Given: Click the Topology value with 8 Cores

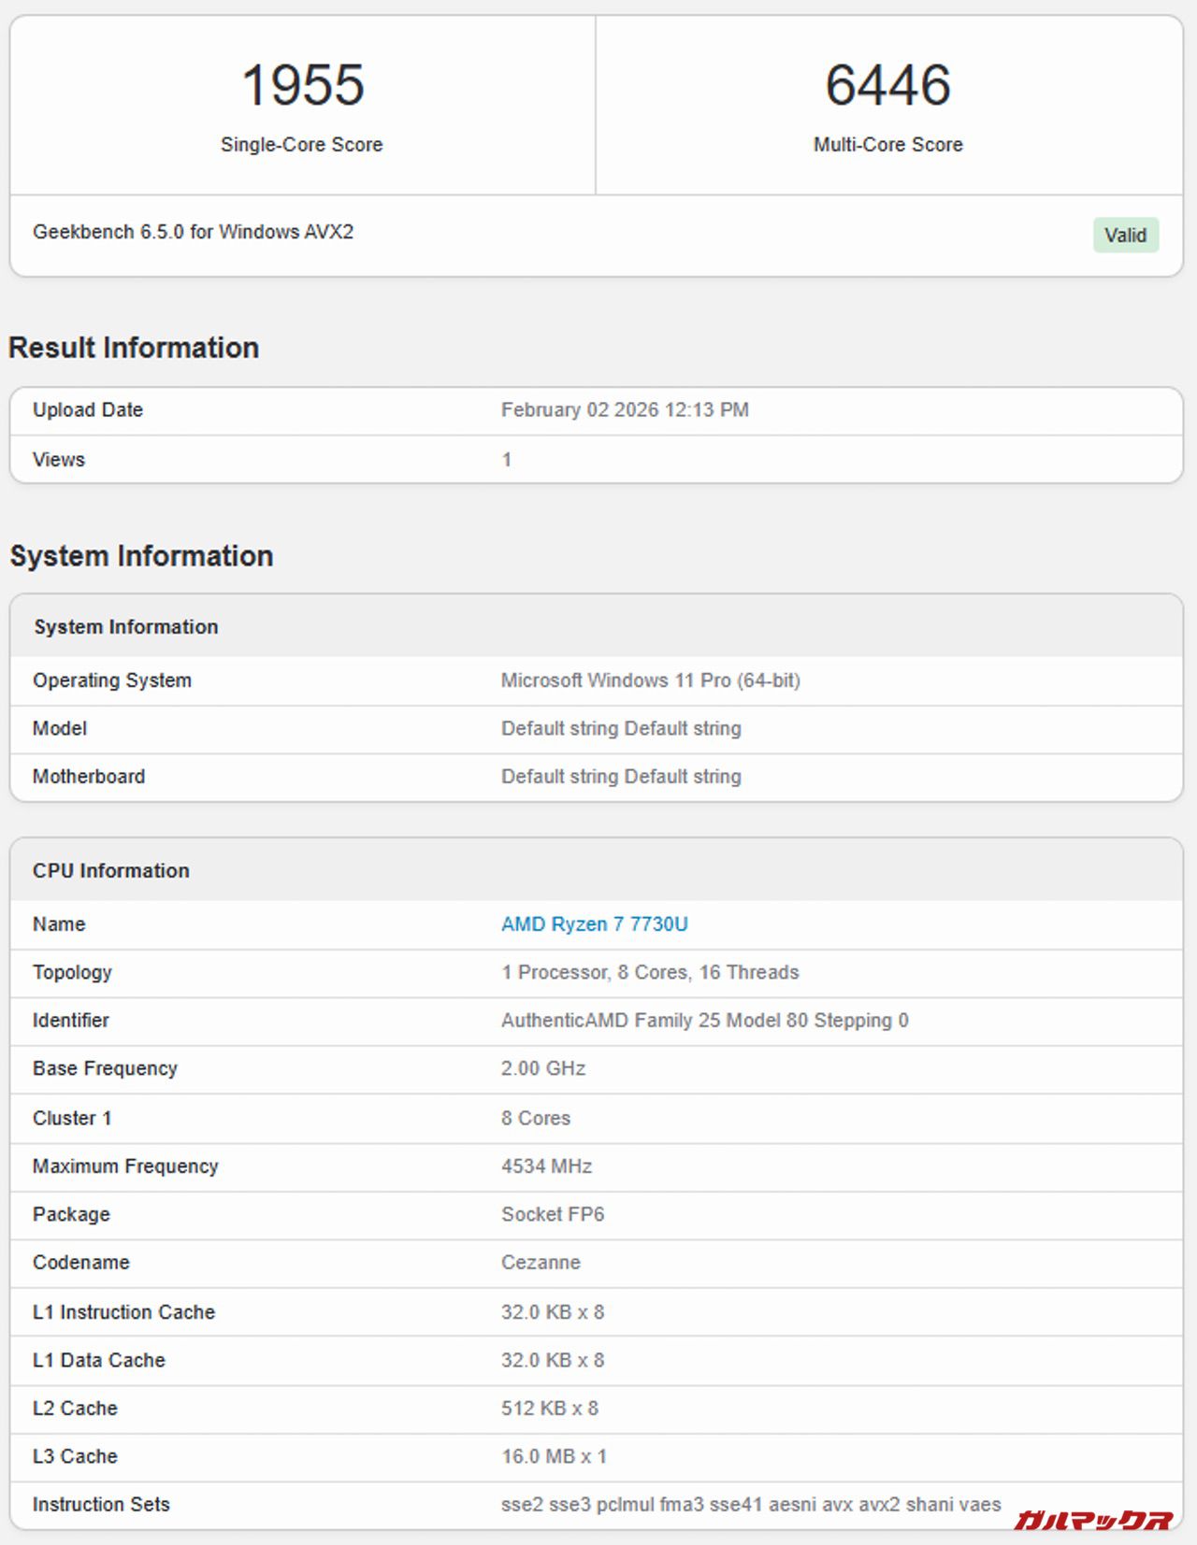Looking at the screenshot, I should (649, 972).
